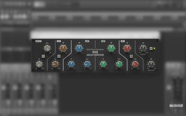Click the HMF section label
The image size is (186, 116).
[103, 41]
